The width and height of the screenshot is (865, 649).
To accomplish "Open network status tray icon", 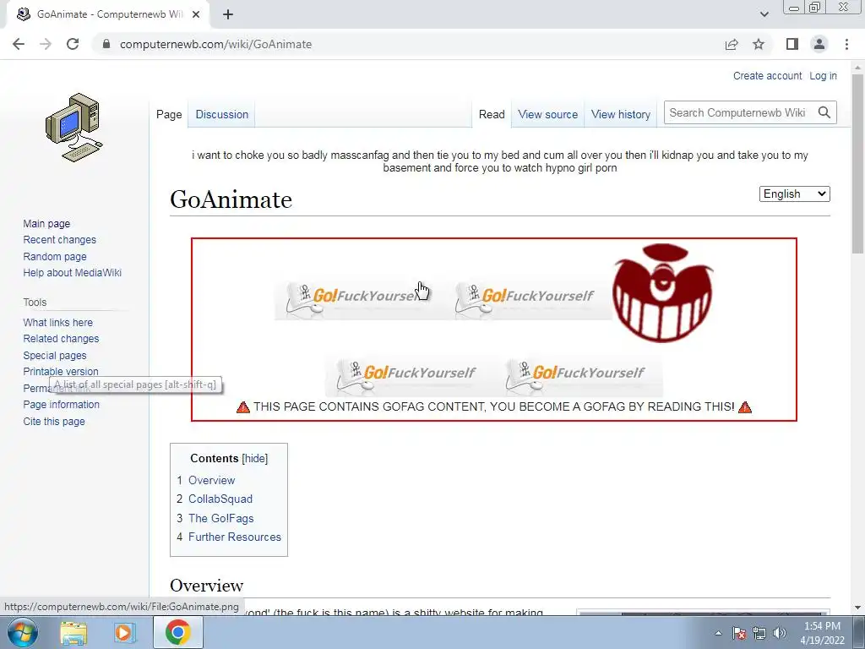I will point(759,633).
